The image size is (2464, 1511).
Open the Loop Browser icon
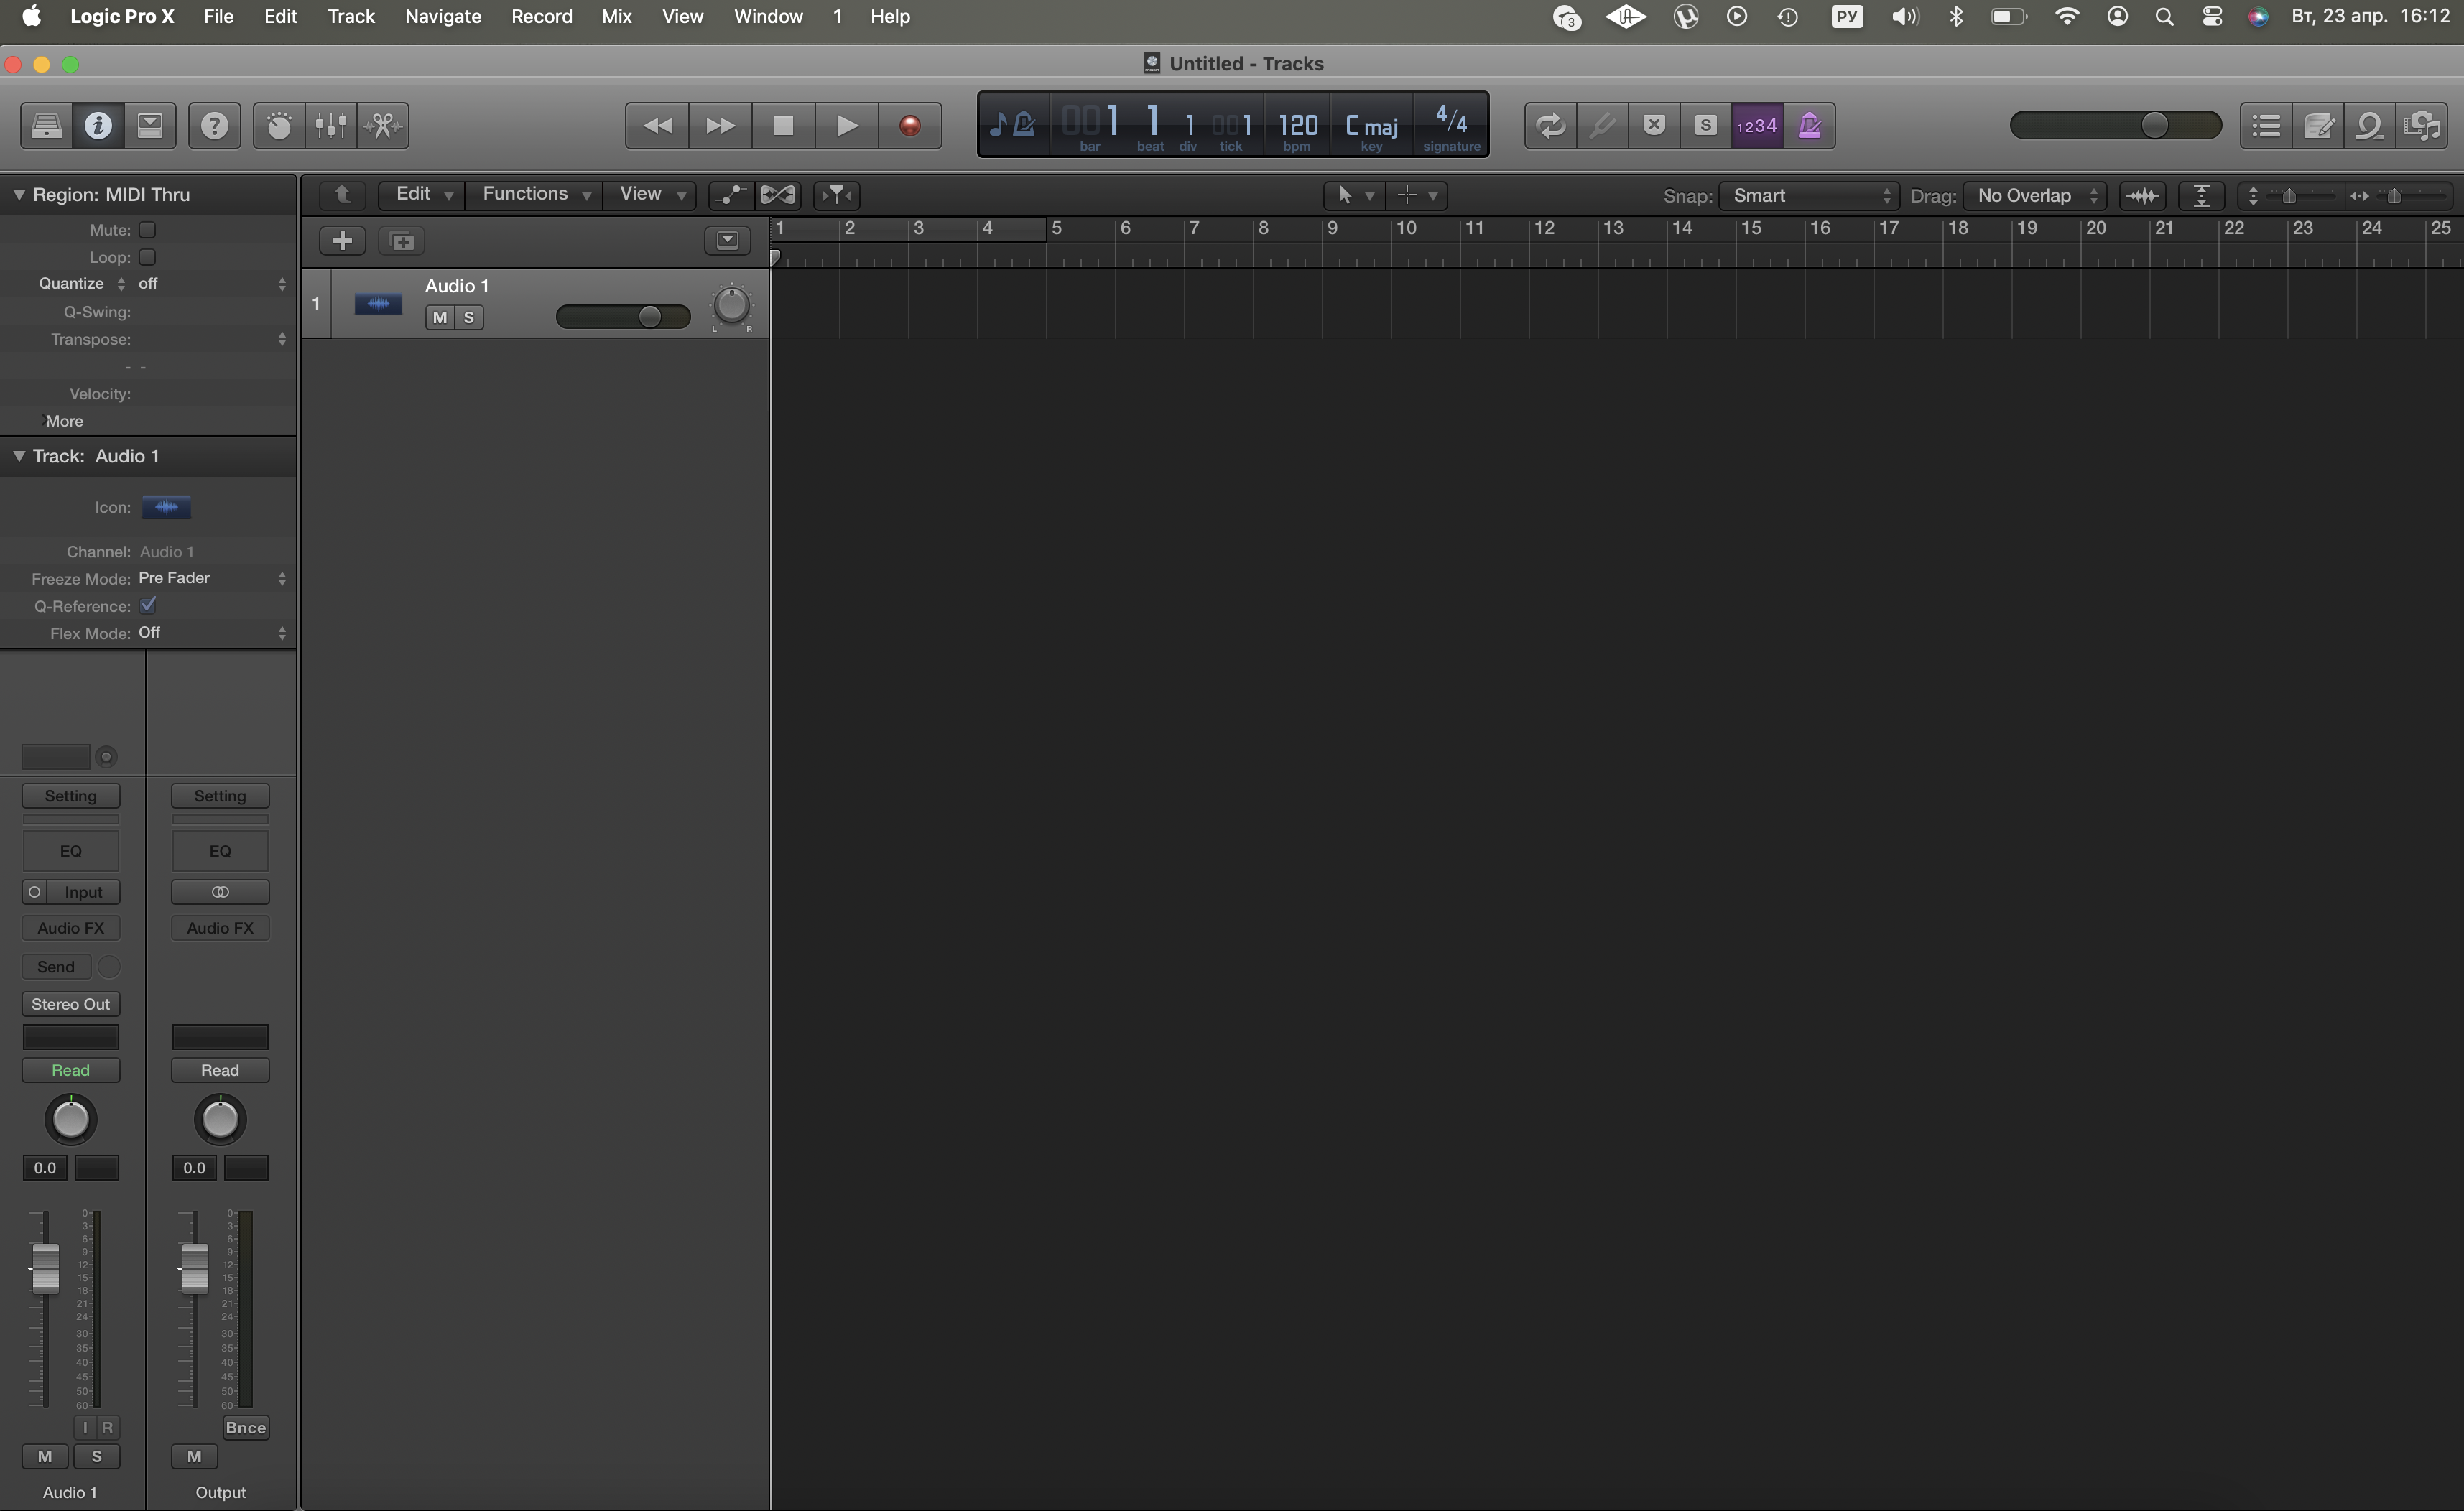pos(2369,126)
